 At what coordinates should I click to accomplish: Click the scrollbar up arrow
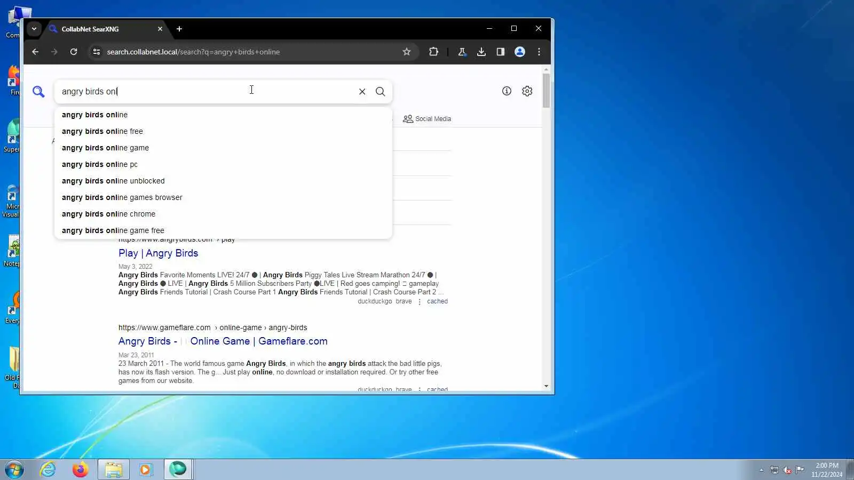coord(546,70)
